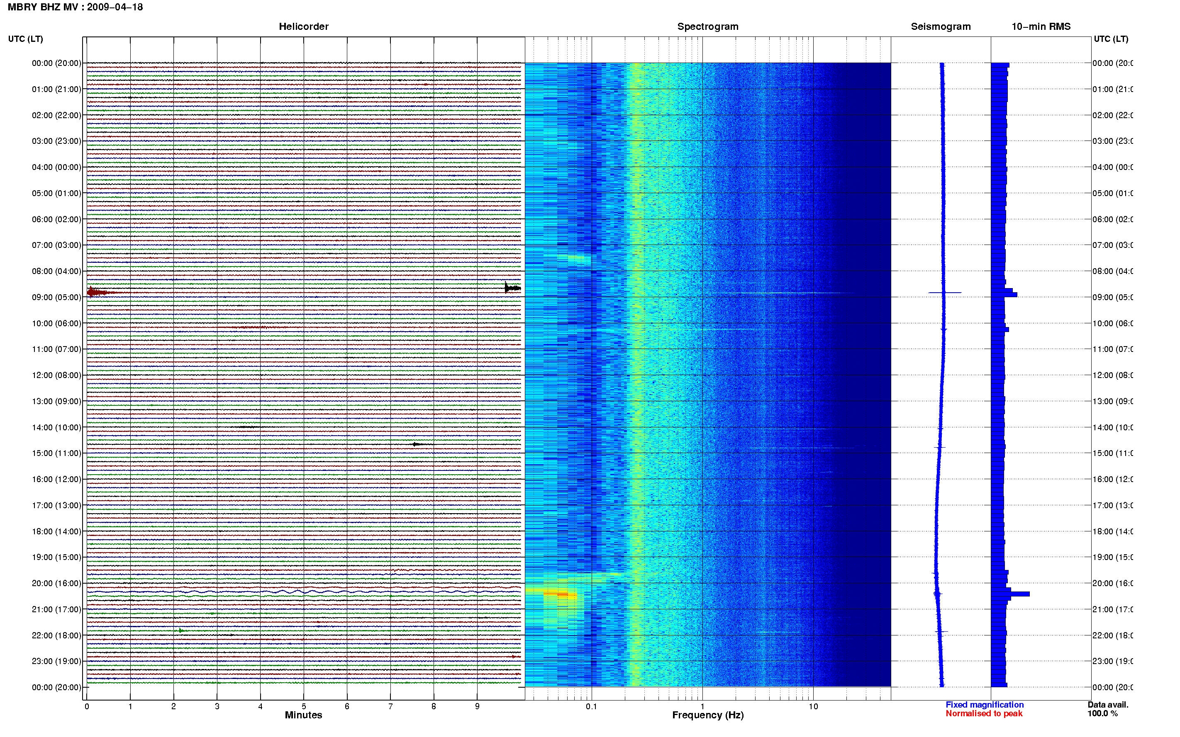Select the Spectrogram panel heading
The image size is (1180, 737).
(x=707, y=27)
